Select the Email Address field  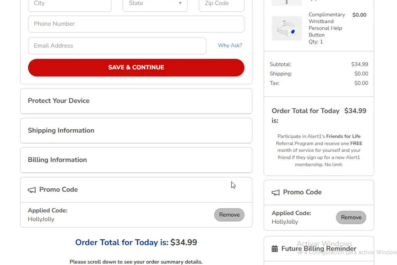[x=117, y=46]
